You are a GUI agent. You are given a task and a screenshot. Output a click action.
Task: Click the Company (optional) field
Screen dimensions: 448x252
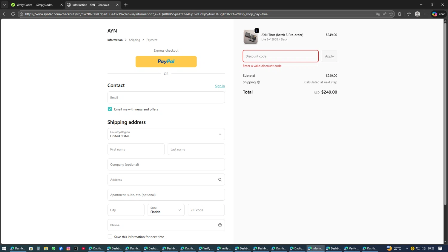coord(166,165)
